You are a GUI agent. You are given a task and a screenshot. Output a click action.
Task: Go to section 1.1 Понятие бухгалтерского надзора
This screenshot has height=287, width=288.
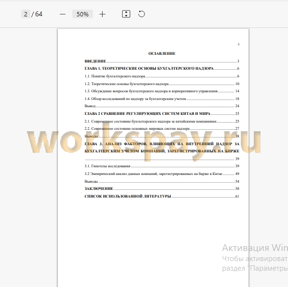pyautogui.click(x=162, y=76)
